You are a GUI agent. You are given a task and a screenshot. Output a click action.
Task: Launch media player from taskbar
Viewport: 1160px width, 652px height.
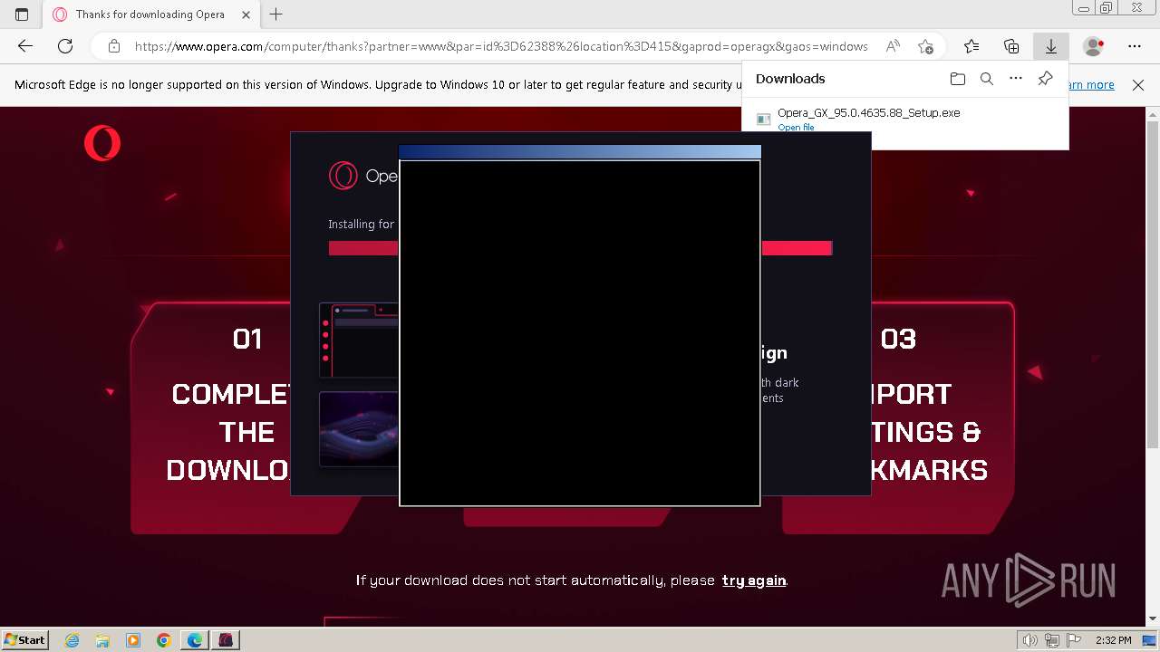tap(133, 640)
